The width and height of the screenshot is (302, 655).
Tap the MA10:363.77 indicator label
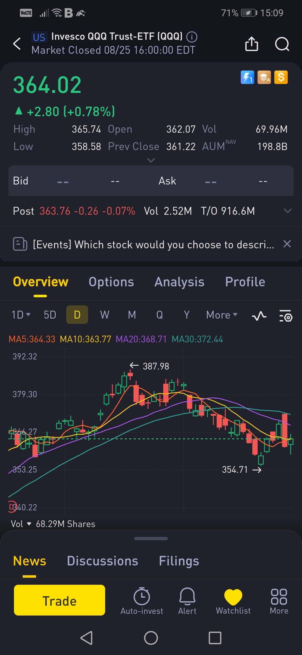click(x=86, y=339)
